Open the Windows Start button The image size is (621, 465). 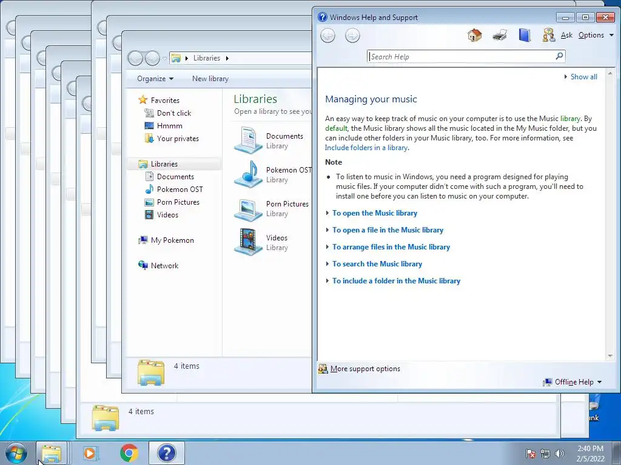click(x=16, y=453)
